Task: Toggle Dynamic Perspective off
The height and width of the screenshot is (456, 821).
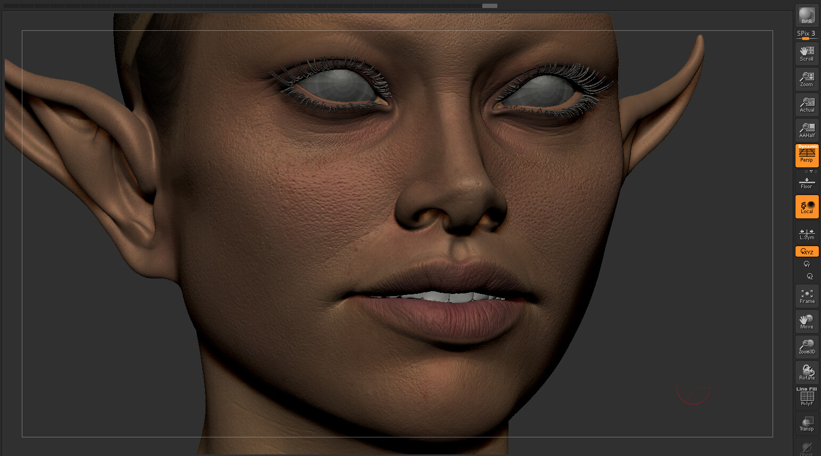Action: (x=807, y=155)
